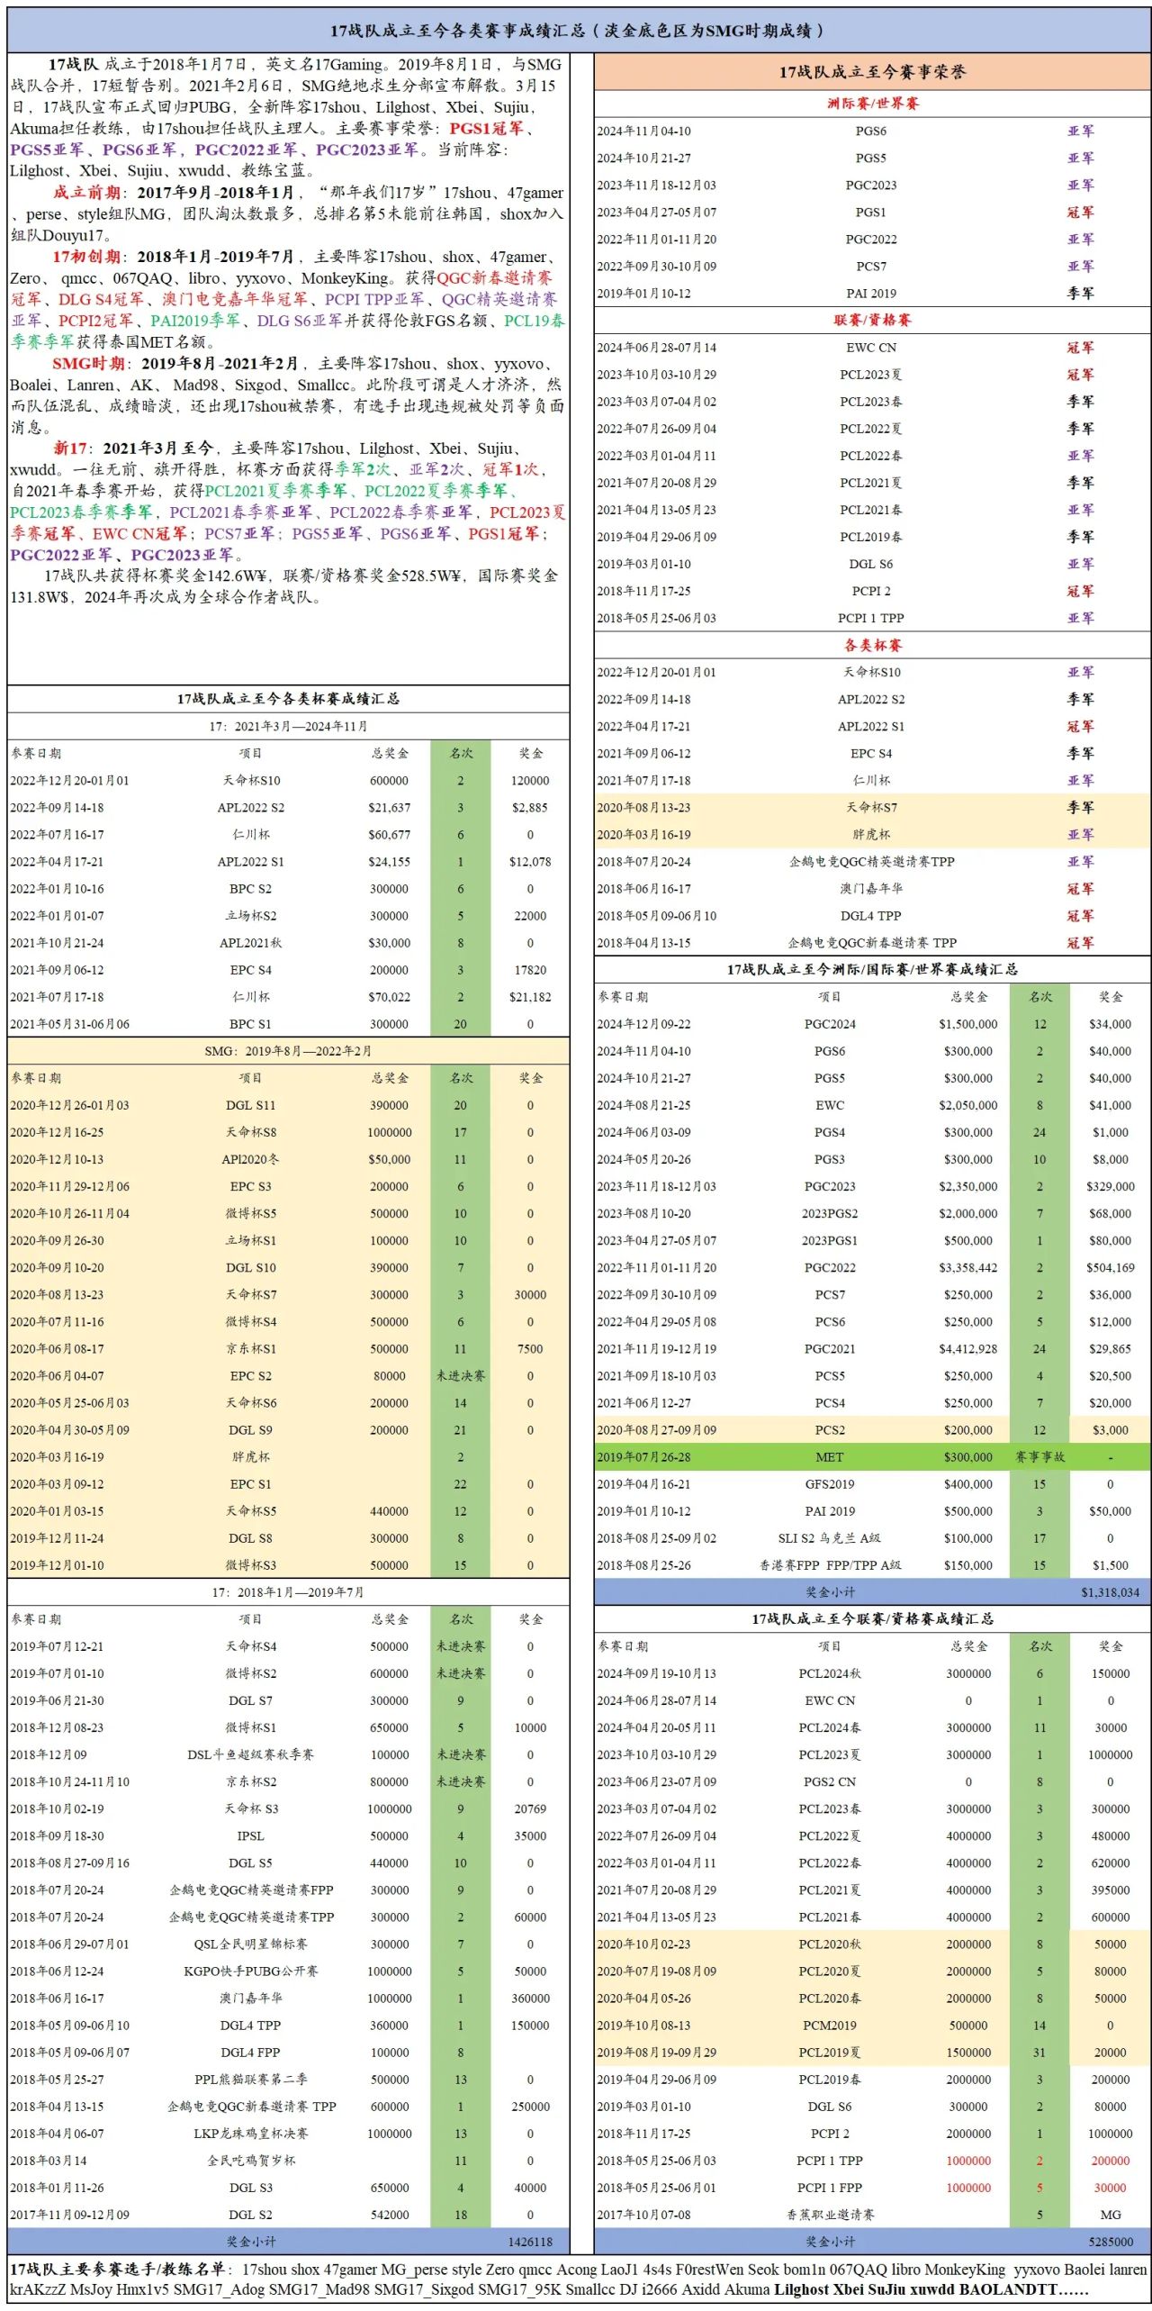Click the "PGC2024" event cell
This screenshot has height=2311, width=1152.
click(830, 1024)
